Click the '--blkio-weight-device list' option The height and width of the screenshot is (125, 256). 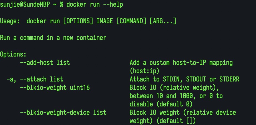point(63,113)
